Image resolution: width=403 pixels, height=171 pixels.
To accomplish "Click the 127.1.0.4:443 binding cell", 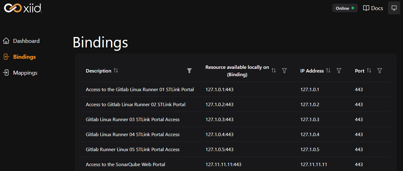I will click(x=219, y=134).
